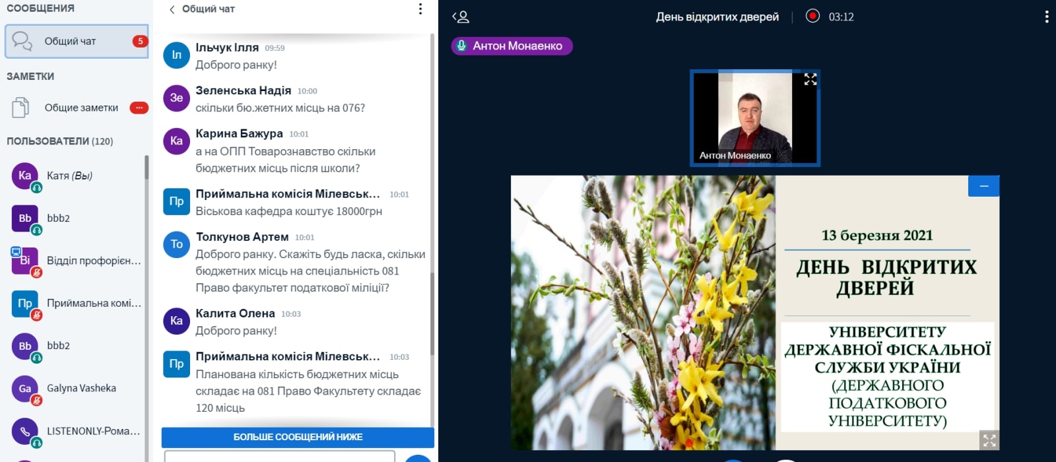Click the Ga avatar of Galyna Vasheka
Screen dimensions: 1056x462
pyautogui.click(x=25, y=388)
